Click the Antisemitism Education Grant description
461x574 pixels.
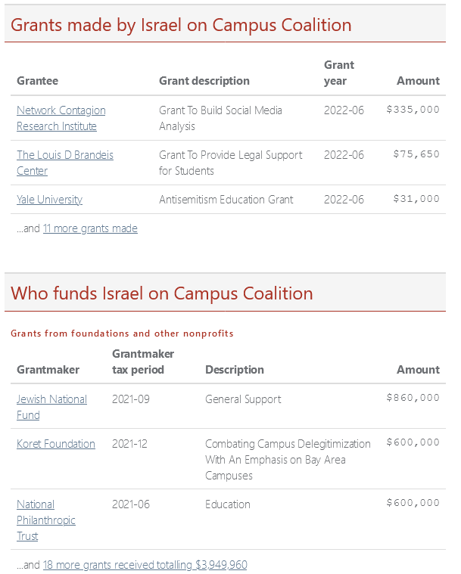click(226, 200)
